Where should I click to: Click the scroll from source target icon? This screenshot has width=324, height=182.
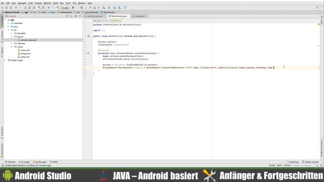click(67, 16)
